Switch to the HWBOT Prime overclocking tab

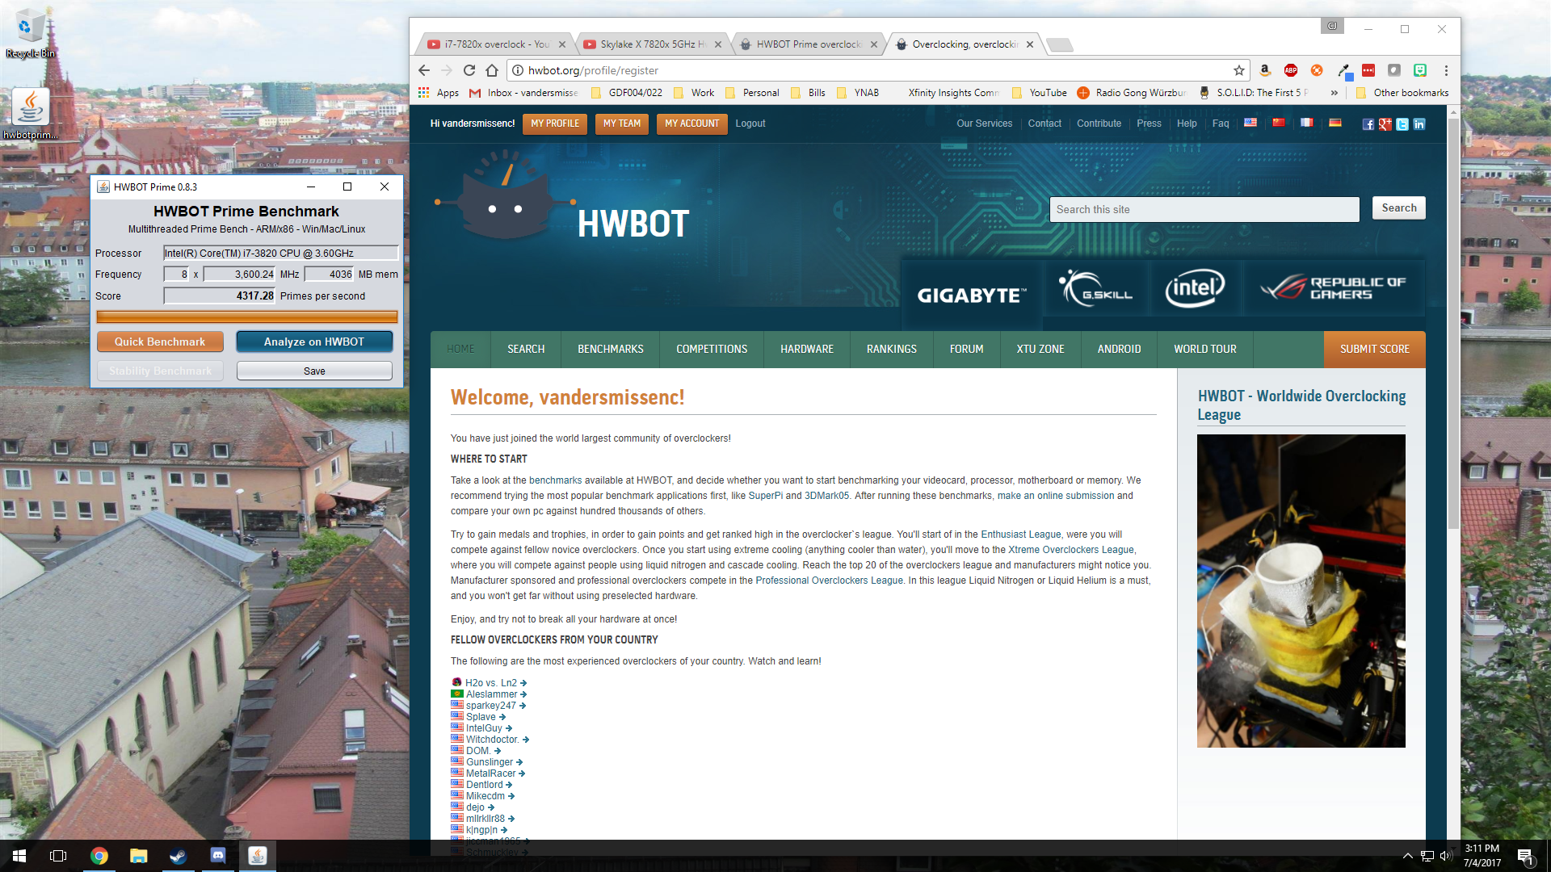point(809,44)
